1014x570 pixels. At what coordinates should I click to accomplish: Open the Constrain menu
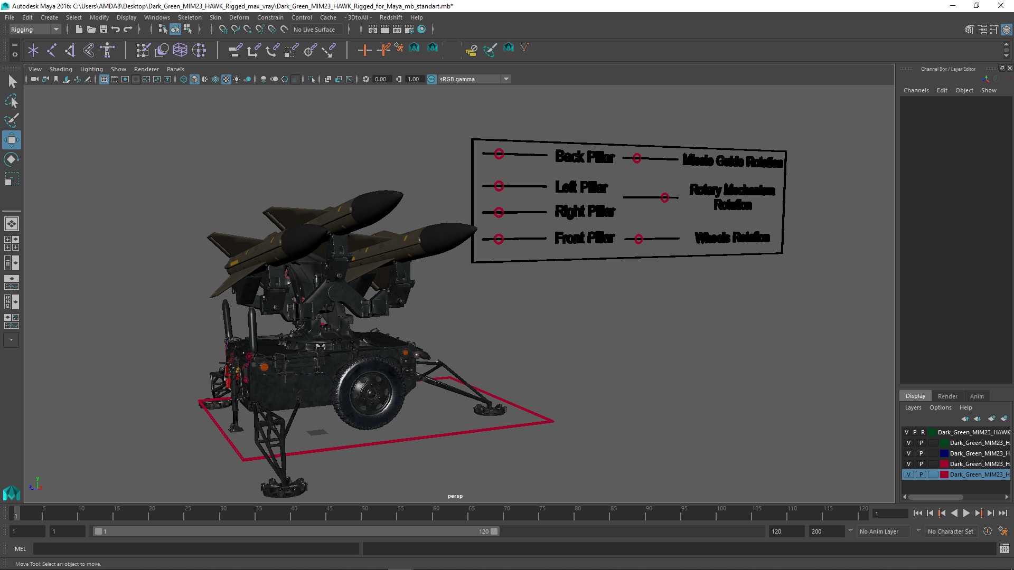[x=270, y=17]
